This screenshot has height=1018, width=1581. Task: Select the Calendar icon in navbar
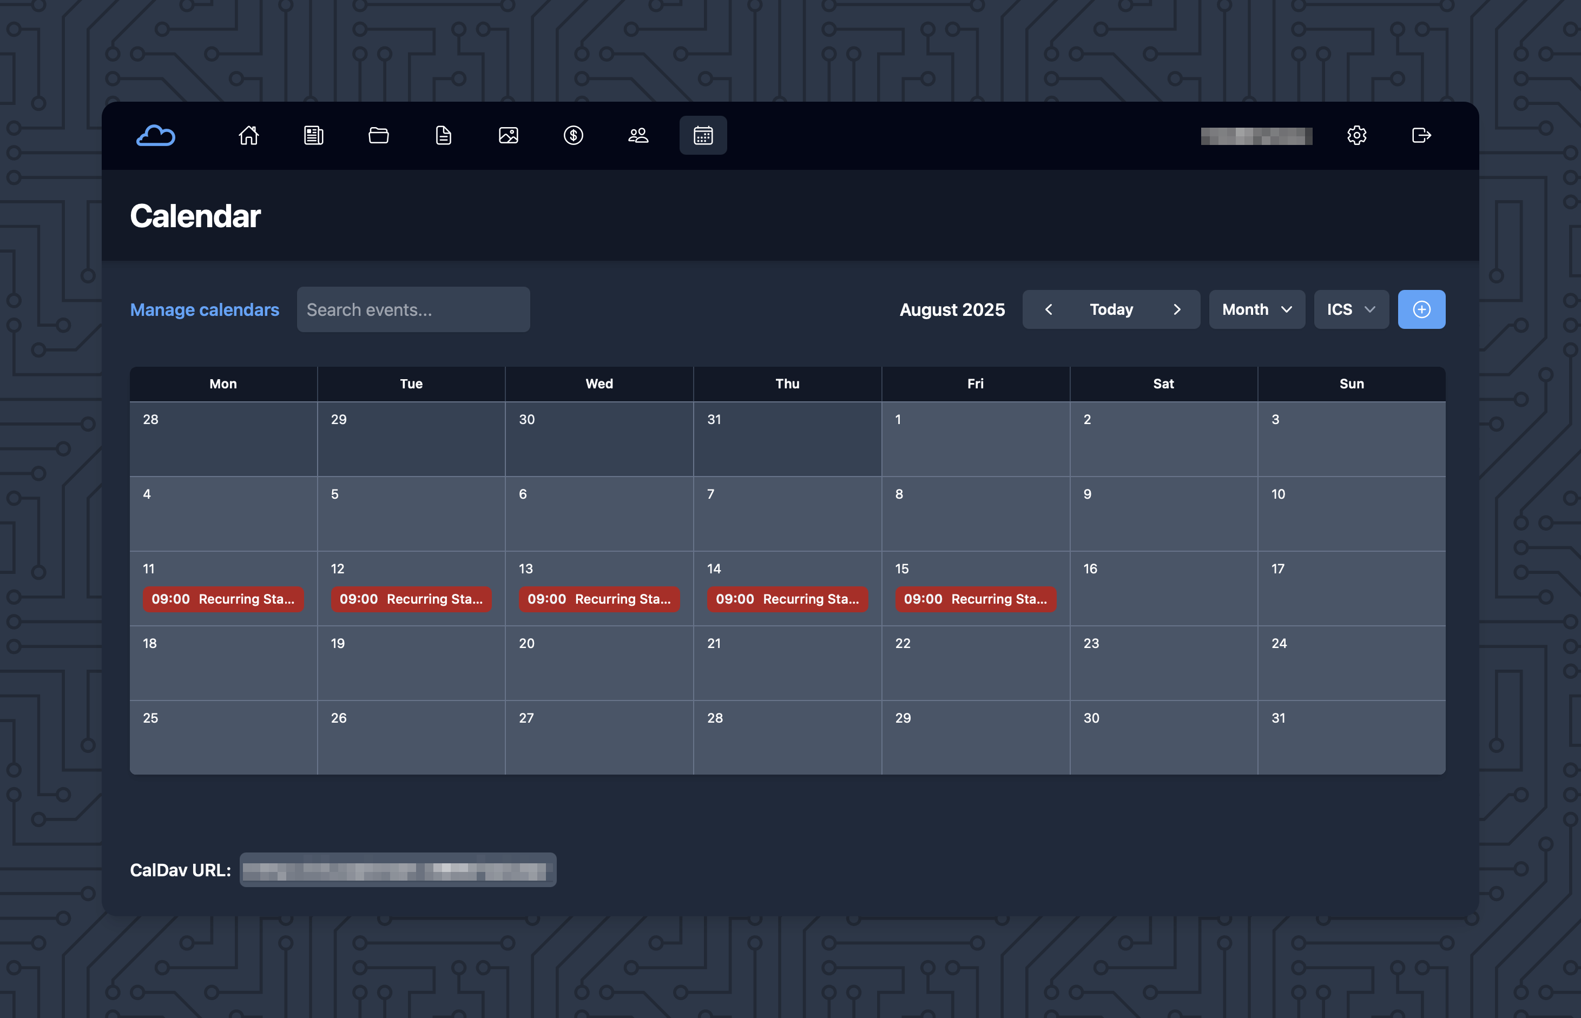click(703, 136)
